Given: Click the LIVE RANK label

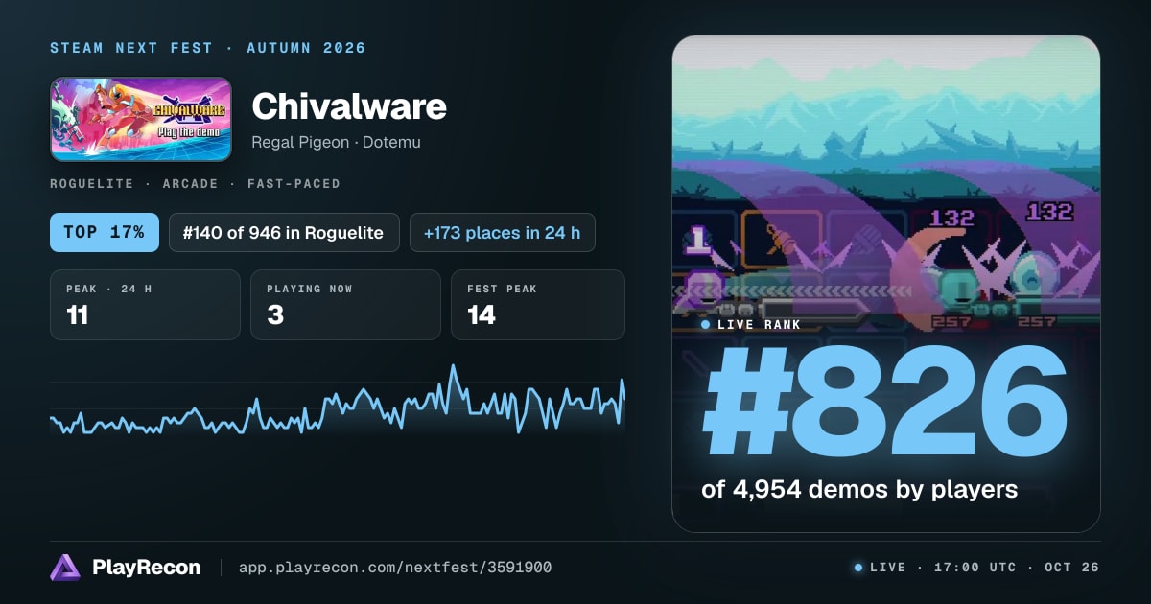Looking at the screenshot, I should pyautogui.click(x=759, y=325).
